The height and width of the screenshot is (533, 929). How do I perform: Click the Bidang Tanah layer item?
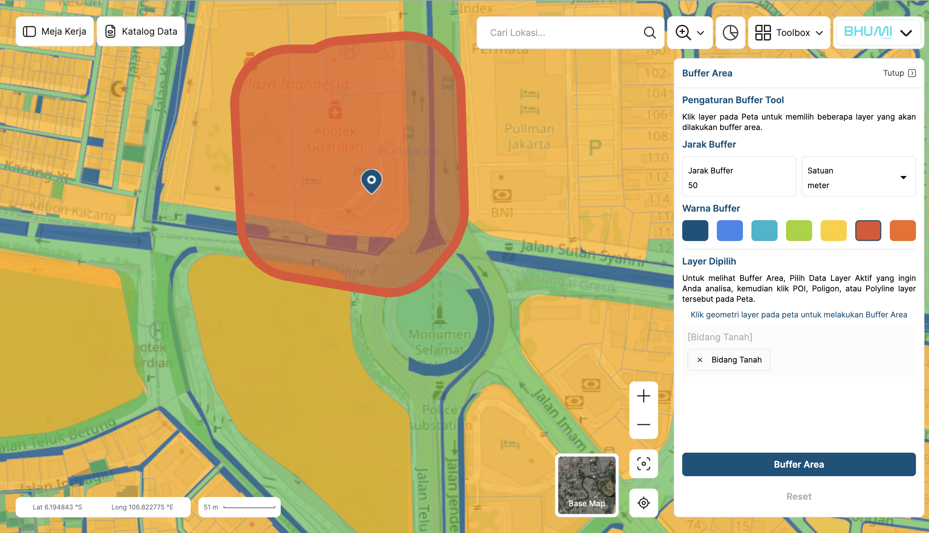click(x=737, y=359)
